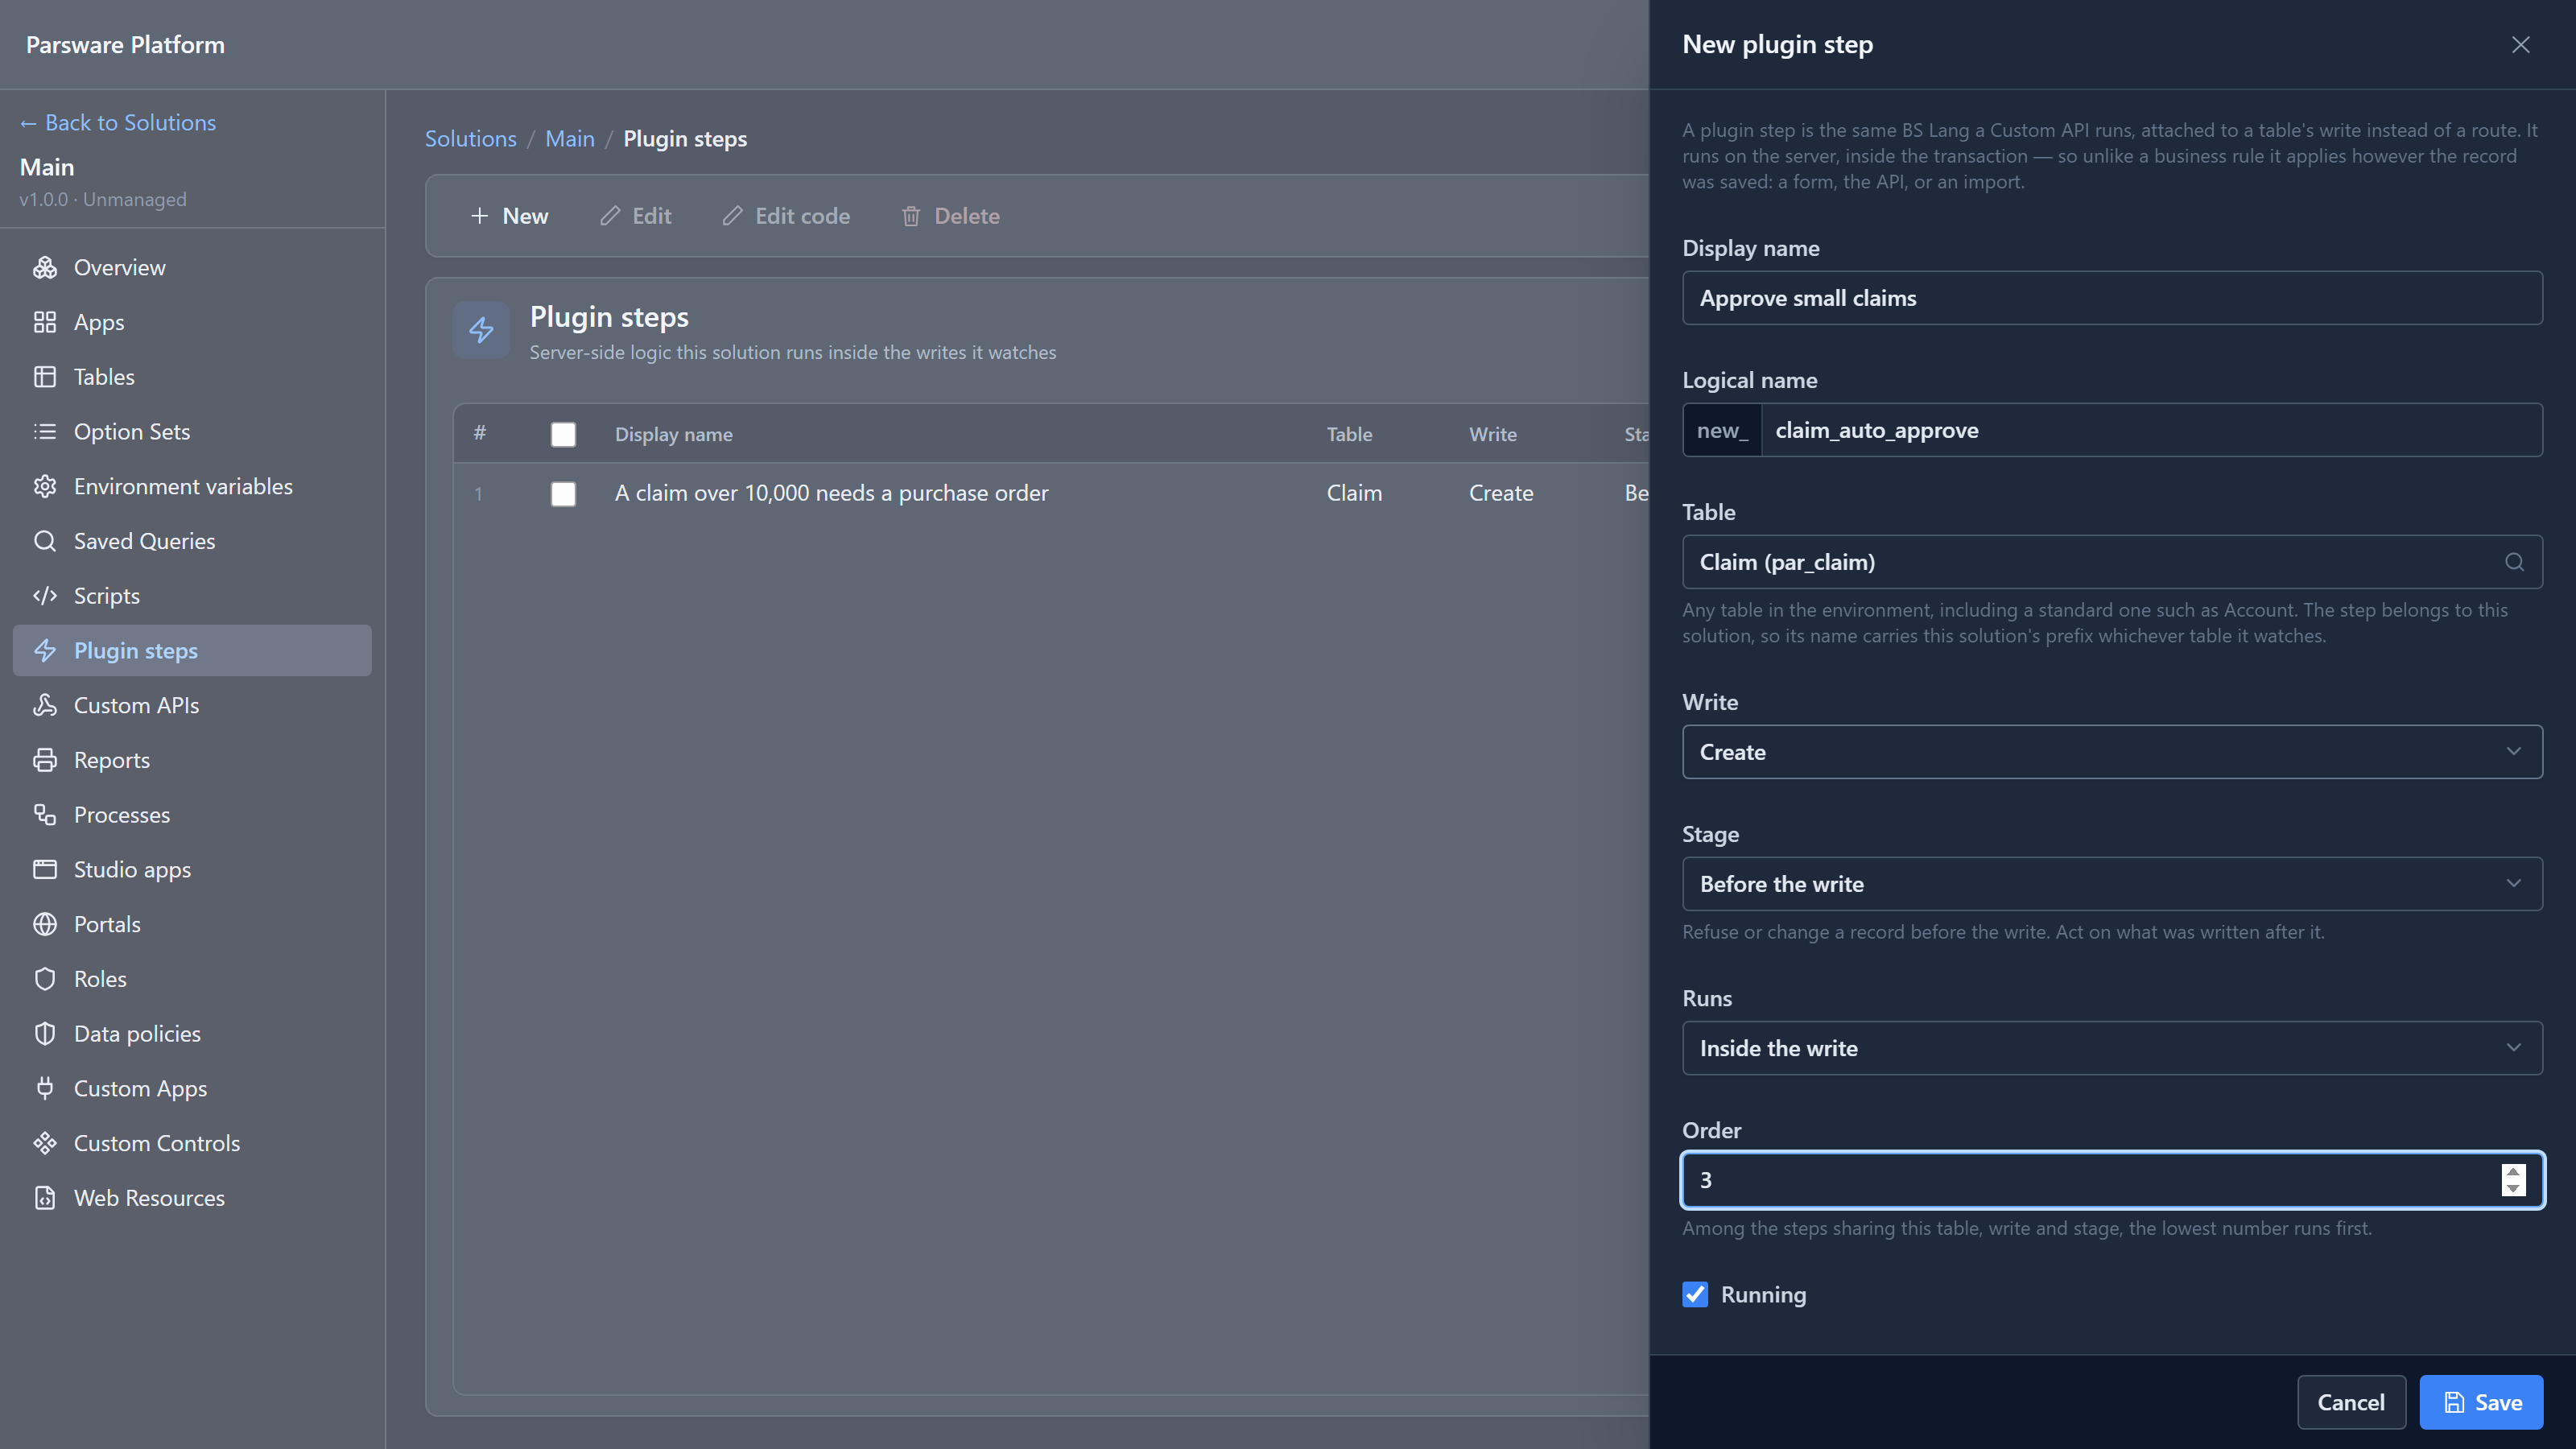2576x1449 pixels.
Task: Increase Order value with up stepper arrow
Action: pos(2513,1172)
